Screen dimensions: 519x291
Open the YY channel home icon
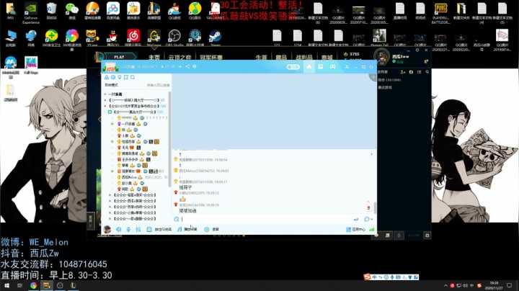point(309,67)
